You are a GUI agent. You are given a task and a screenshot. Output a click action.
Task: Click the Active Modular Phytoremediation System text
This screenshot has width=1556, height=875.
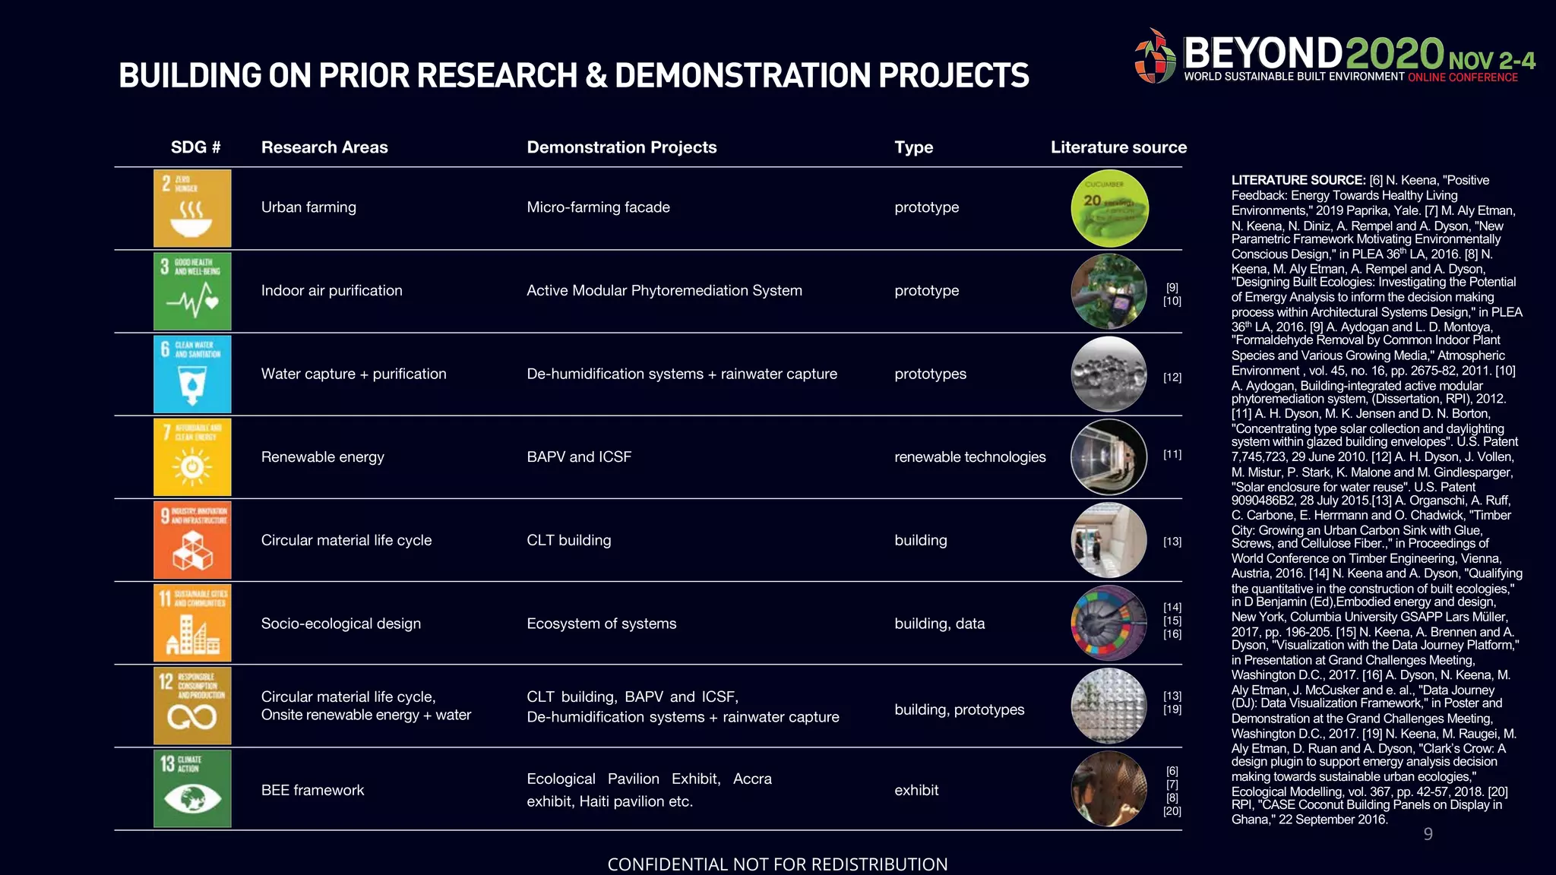click(664, 291)
